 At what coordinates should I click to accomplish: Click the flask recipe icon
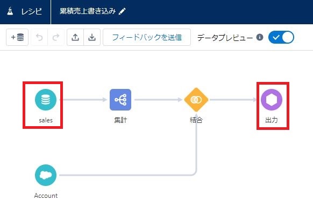[x=10, y=11]
